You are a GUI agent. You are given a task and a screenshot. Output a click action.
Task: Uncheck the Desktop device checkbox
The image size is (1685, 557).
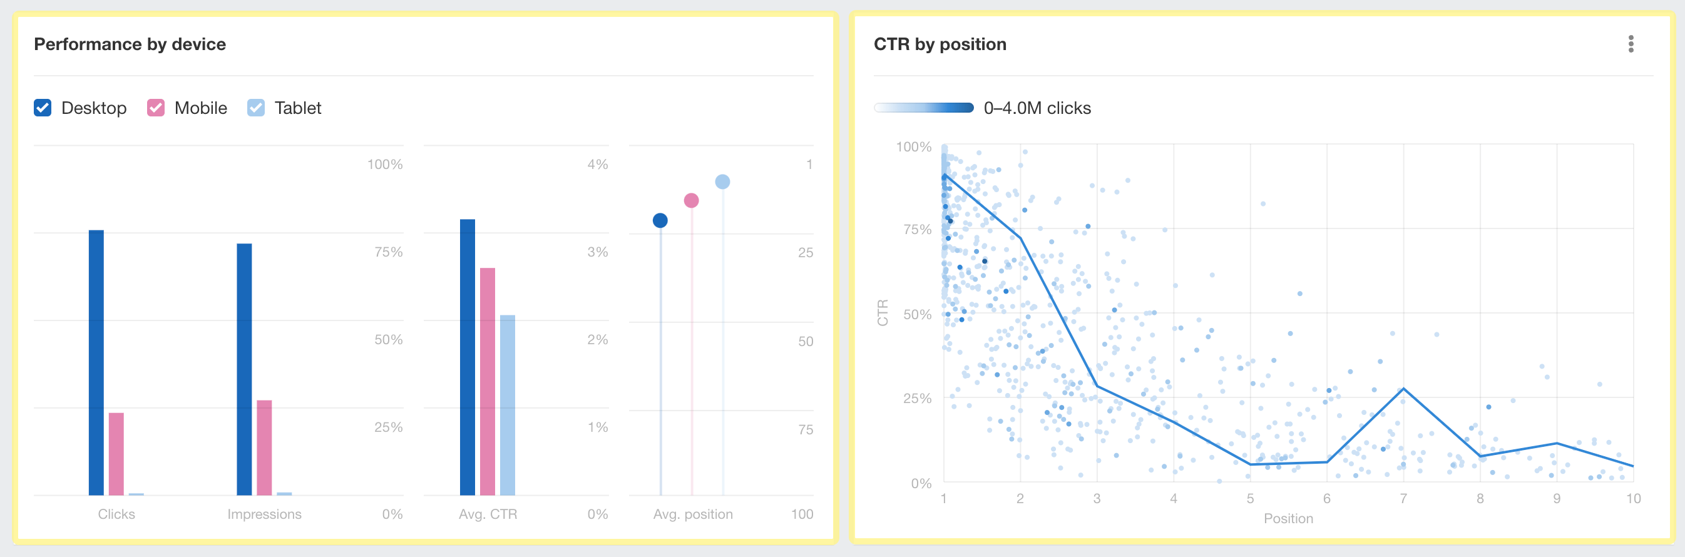42,108
